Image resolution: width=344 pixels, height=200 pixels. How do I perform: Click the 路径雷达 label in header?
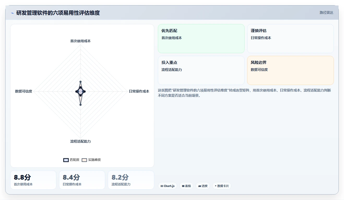[x=327, y=13]
